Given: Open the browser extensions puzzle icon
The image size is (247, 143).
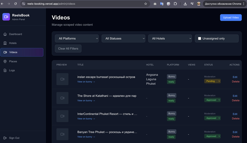Looking at the screenshot, I should [x=175, y=4].
